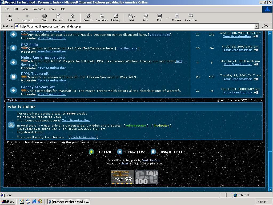This screenshot has height=205, width=273.
Task: Open the Search toolbar button
Action: click(x=88, y=18)
